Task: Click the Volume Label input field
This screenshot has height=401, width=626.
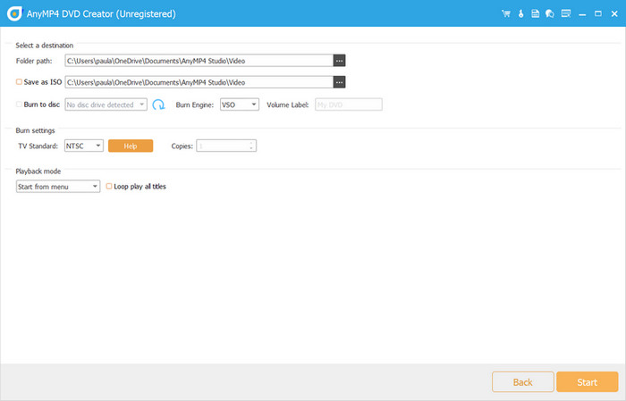Action: [x=348, y=104]
